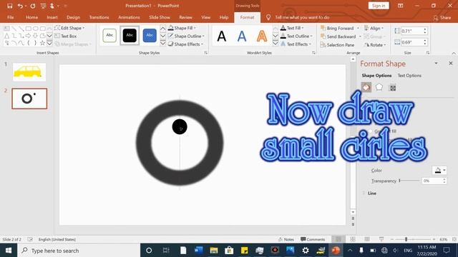Open the Edit Shape dropdown
This screenshot has height=257, width=458.
69,28
